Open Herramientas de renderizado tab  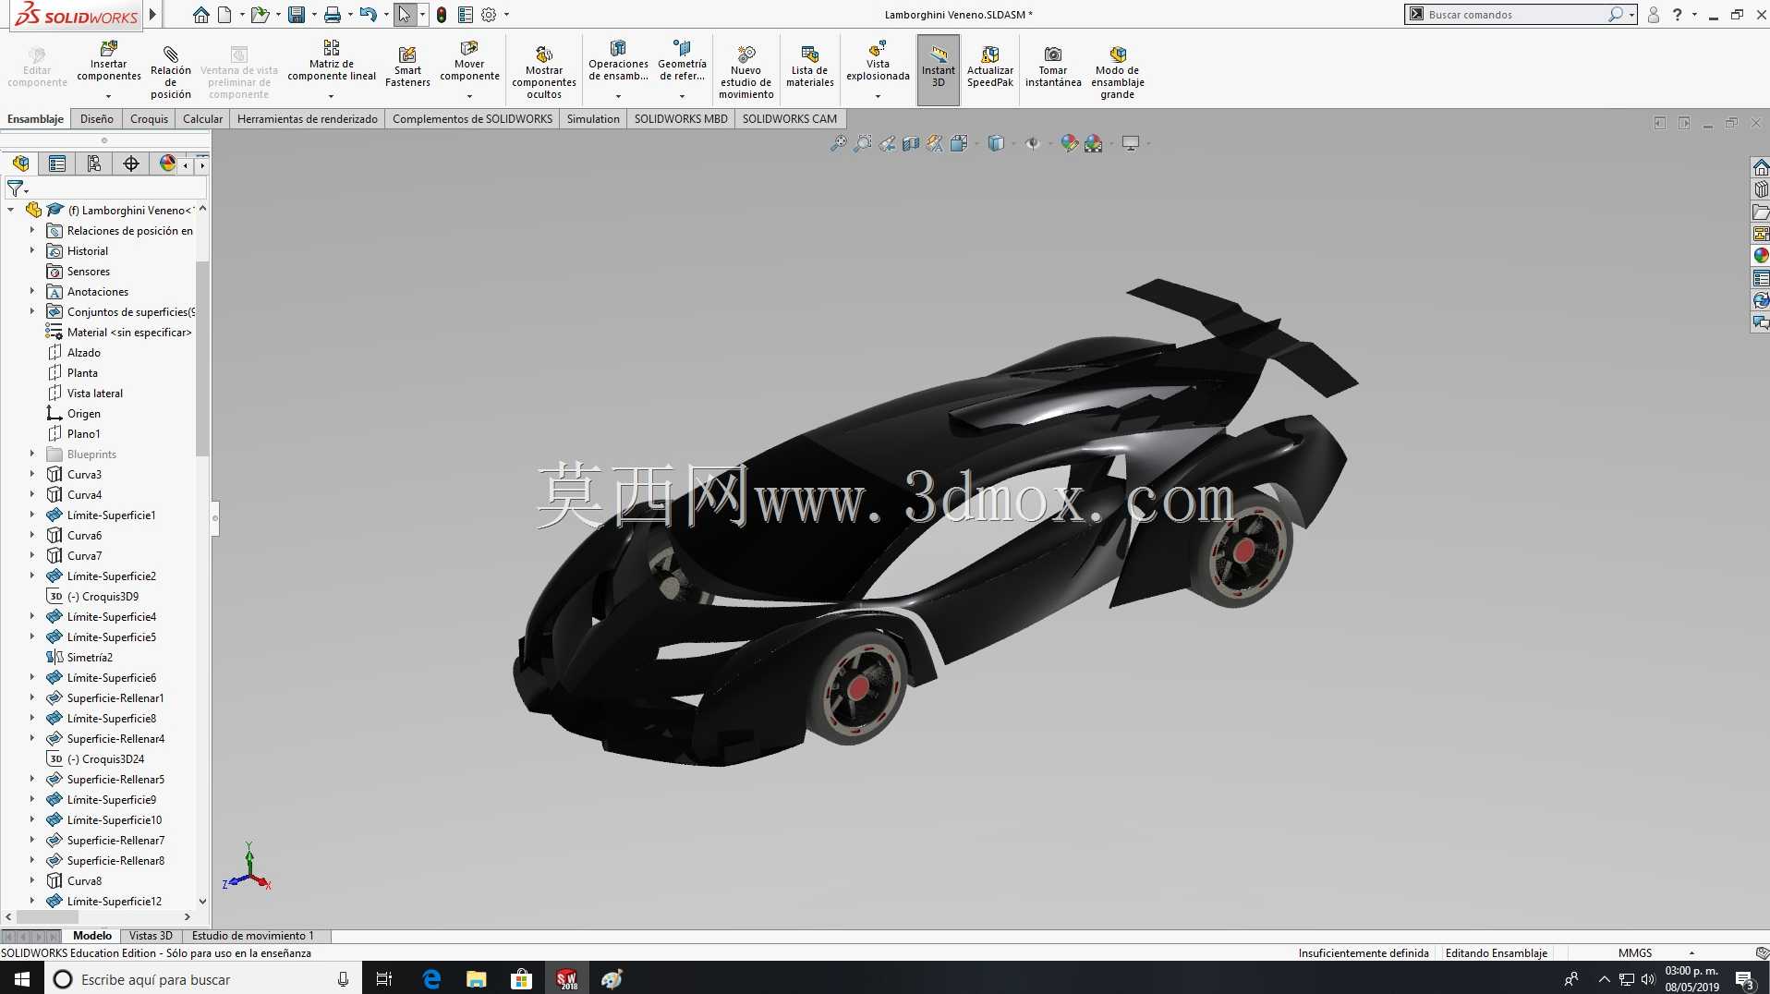coord(308,119)
